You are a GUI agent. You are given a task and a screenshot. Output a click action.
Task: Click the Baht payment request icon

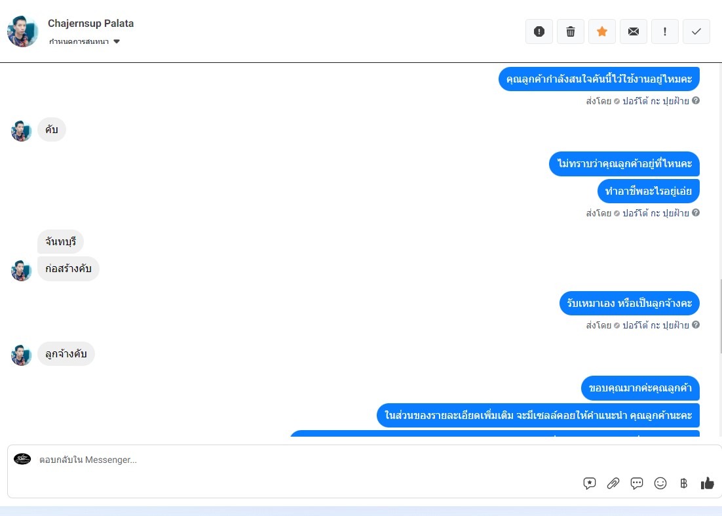[684, 483]
